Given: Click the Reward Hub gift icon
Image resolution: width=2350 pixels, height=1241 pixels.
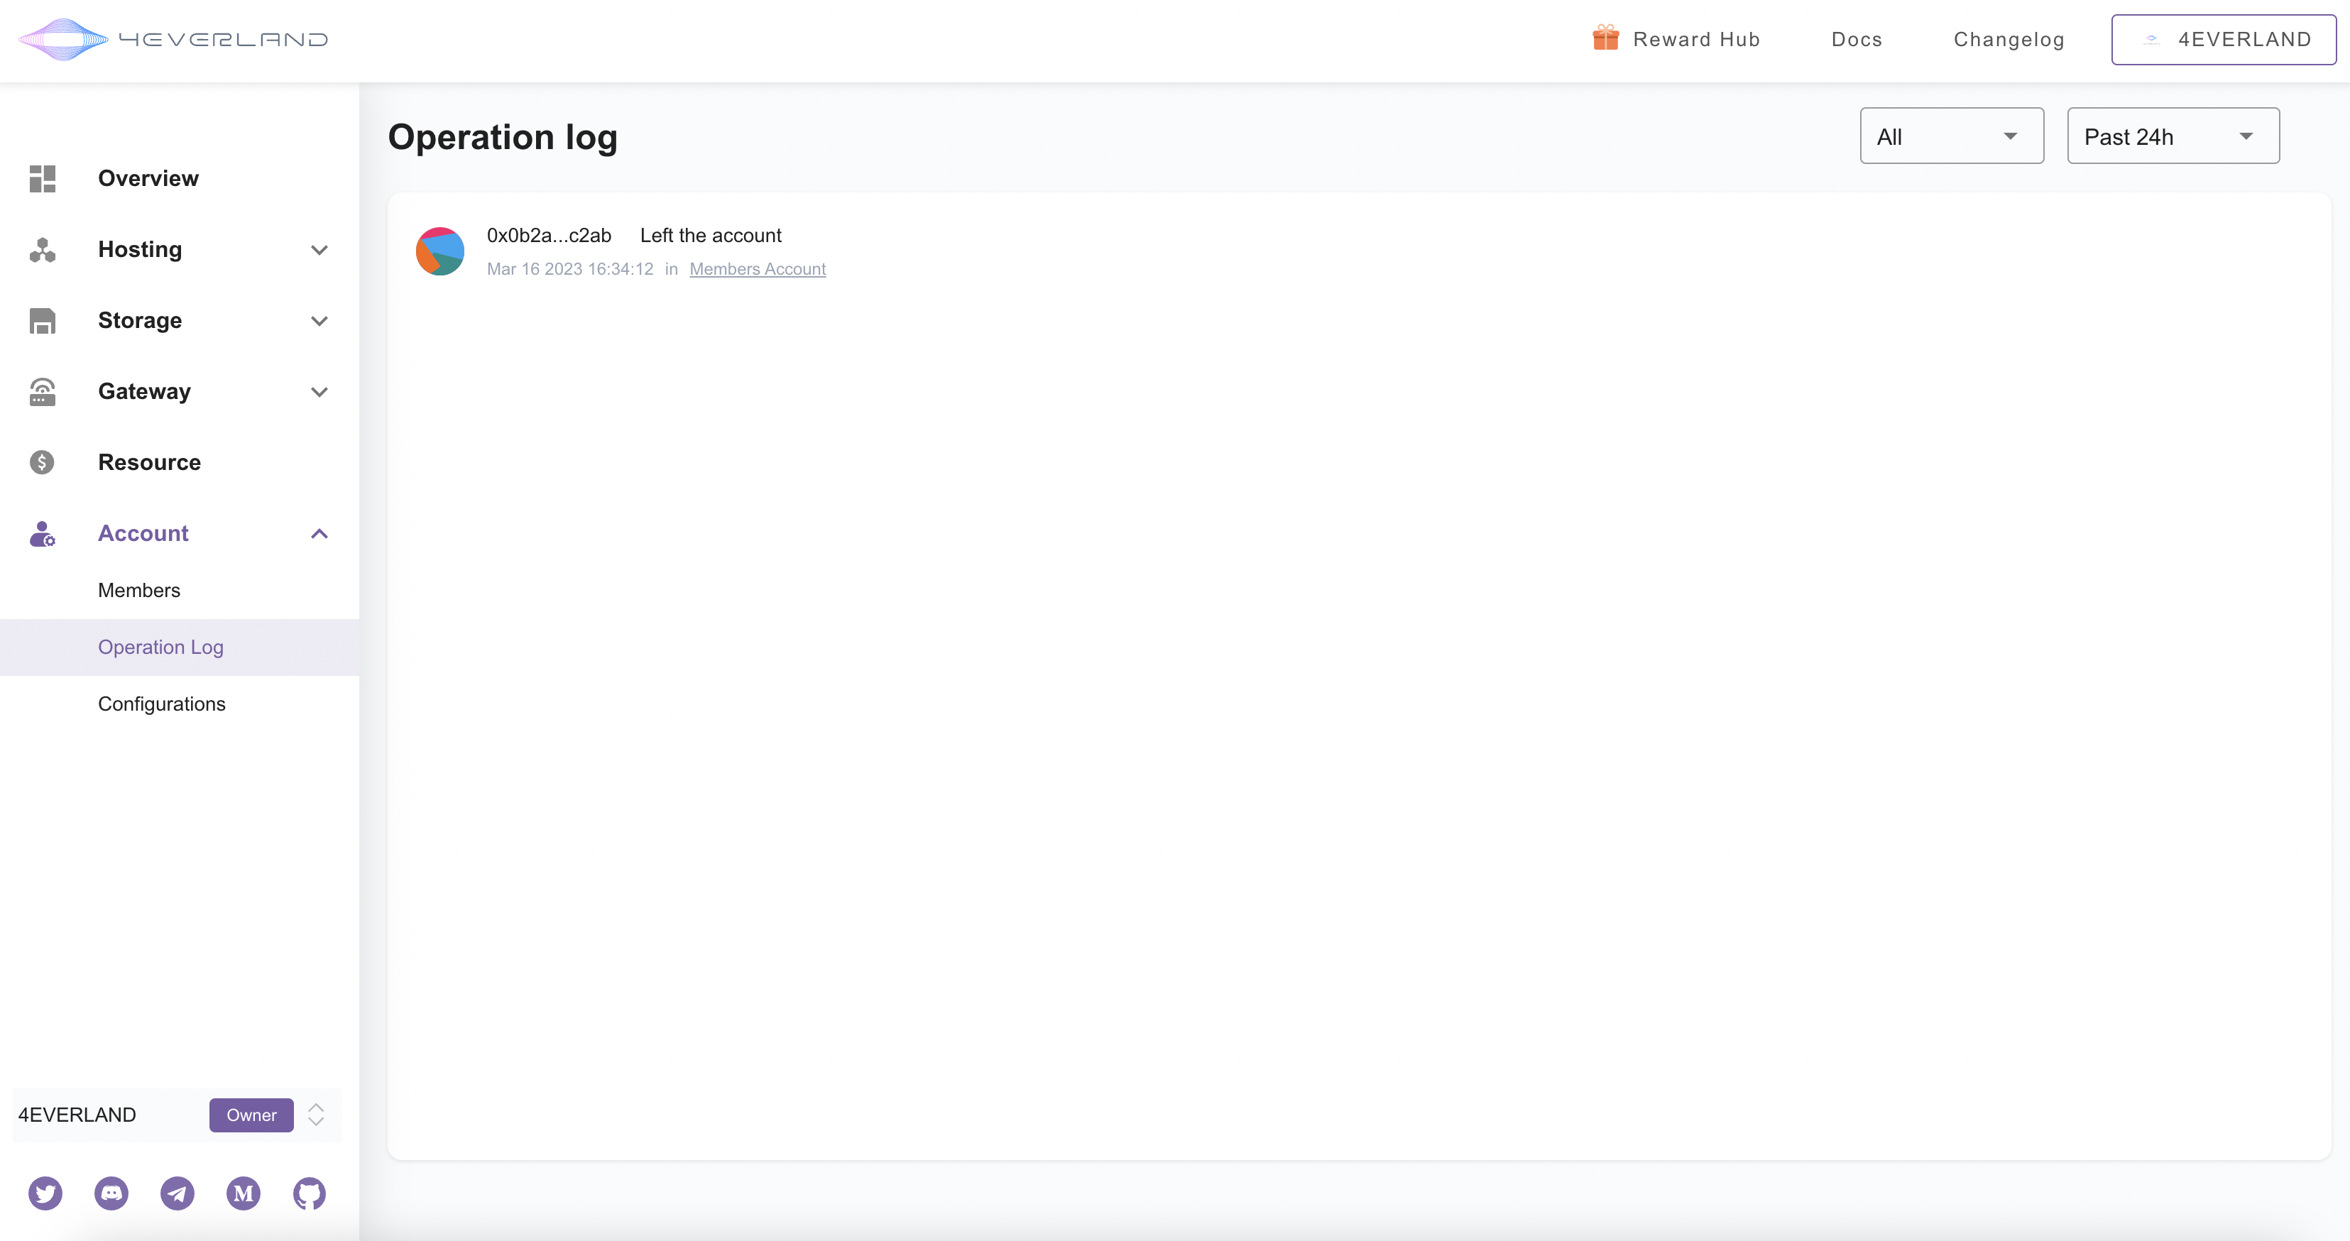Looking at the screenshot, I should point(1605,38).
